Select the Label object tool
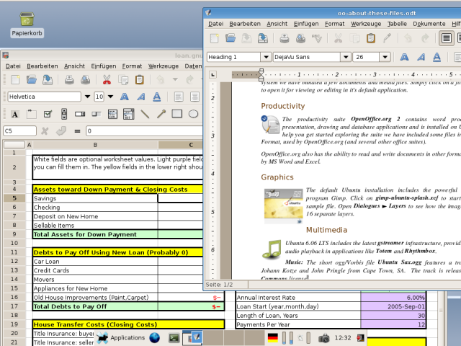The width and height of the screenshot is (461, 346). coord(15,114)
